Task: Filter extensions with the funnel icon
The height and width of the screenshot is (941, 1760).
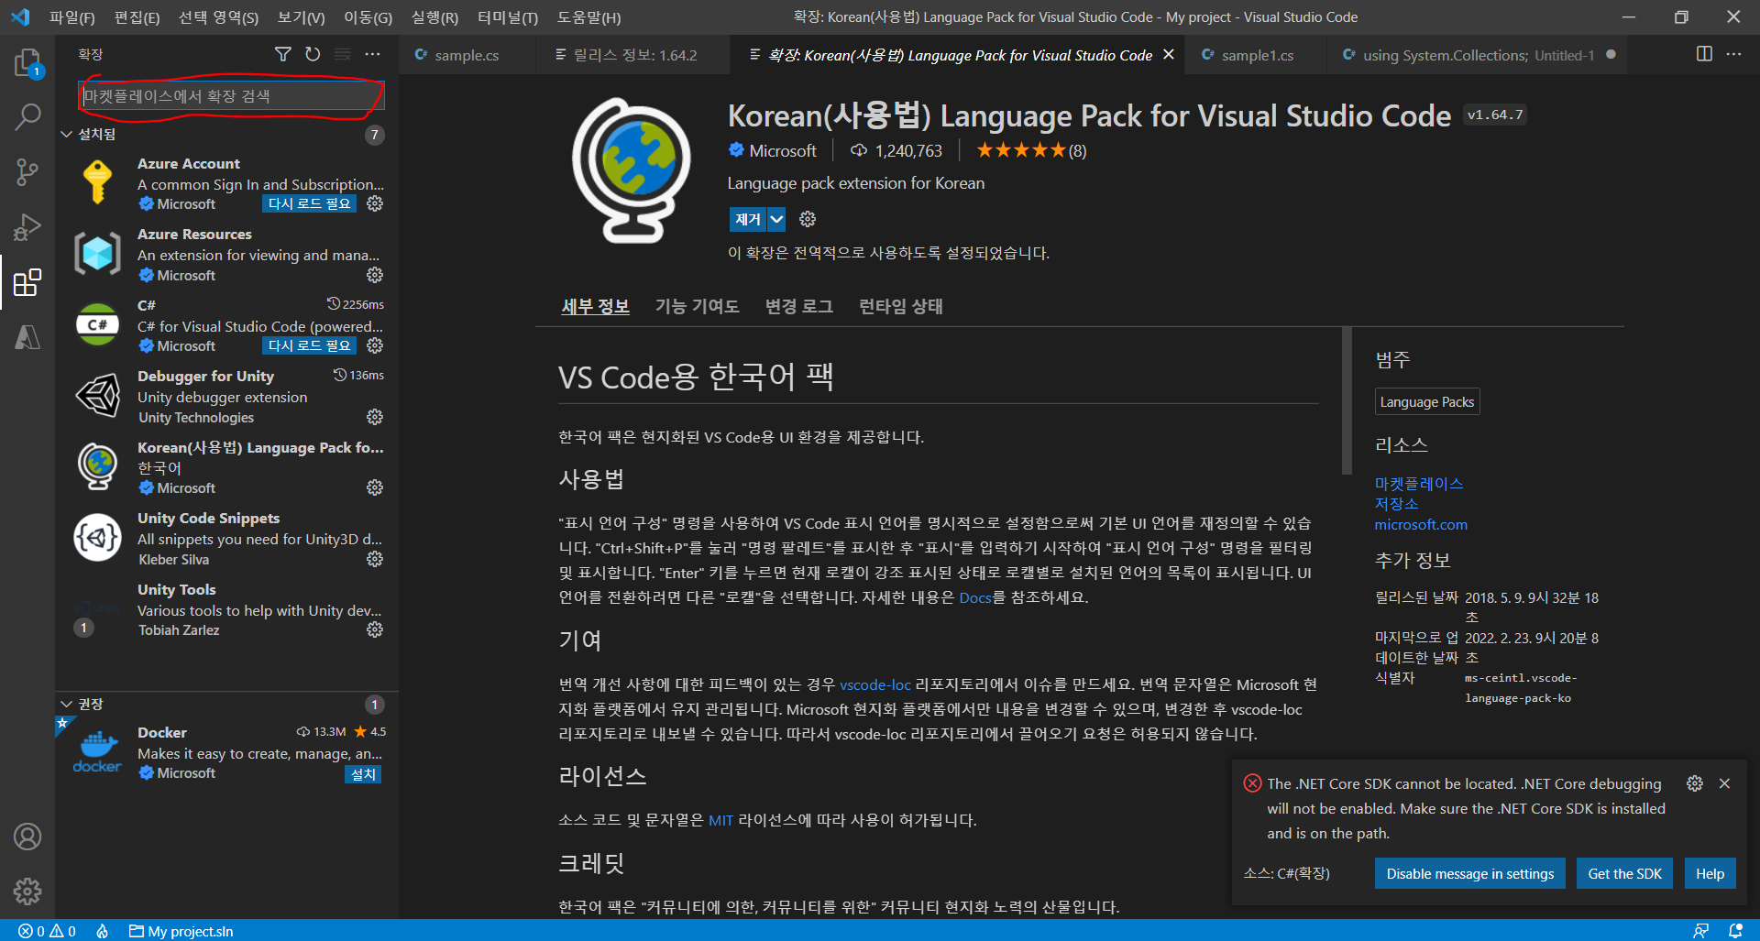Action: (283, 54)
